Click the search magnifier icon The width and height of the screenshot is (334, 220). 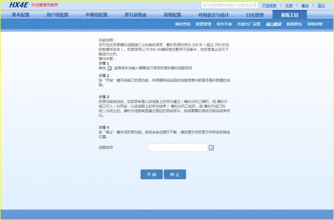[255, 5]
